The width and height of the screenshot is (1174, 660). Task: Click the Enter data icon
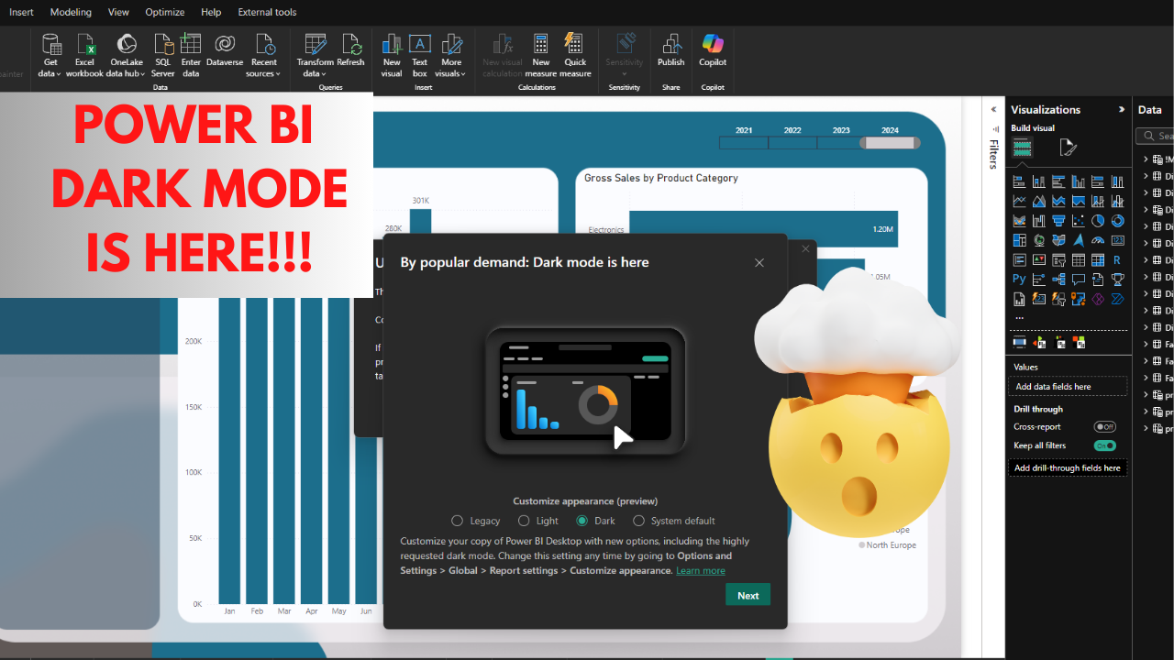[191, 43]
